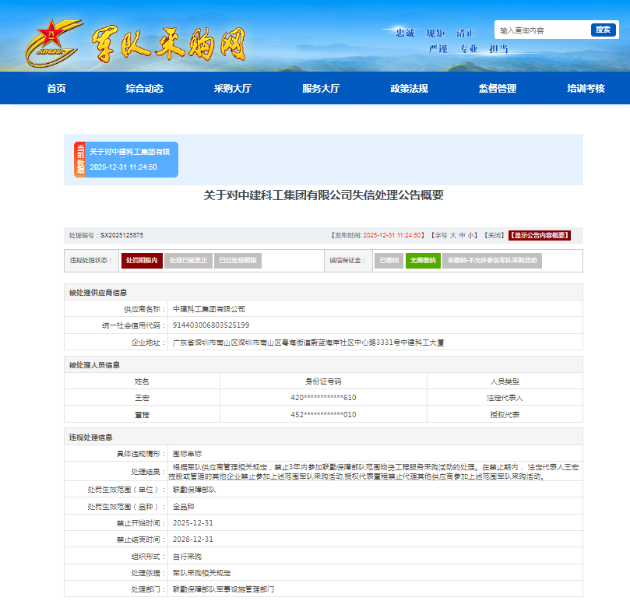Viewport: 630px width, 601px height.
Task: Click the 关闭 link
Action: tap(494, 235)
